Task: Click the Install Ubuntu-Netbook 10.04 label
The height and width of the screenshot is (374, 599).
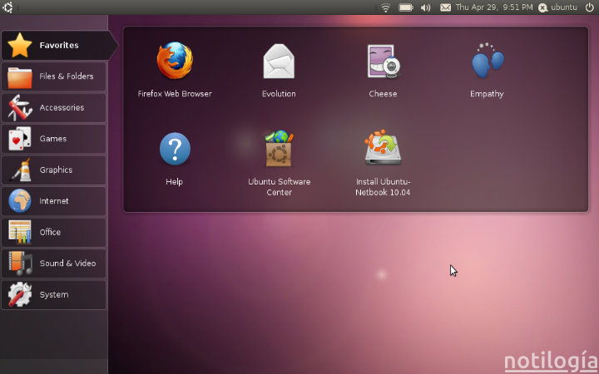Action: (x=383, y=187)
